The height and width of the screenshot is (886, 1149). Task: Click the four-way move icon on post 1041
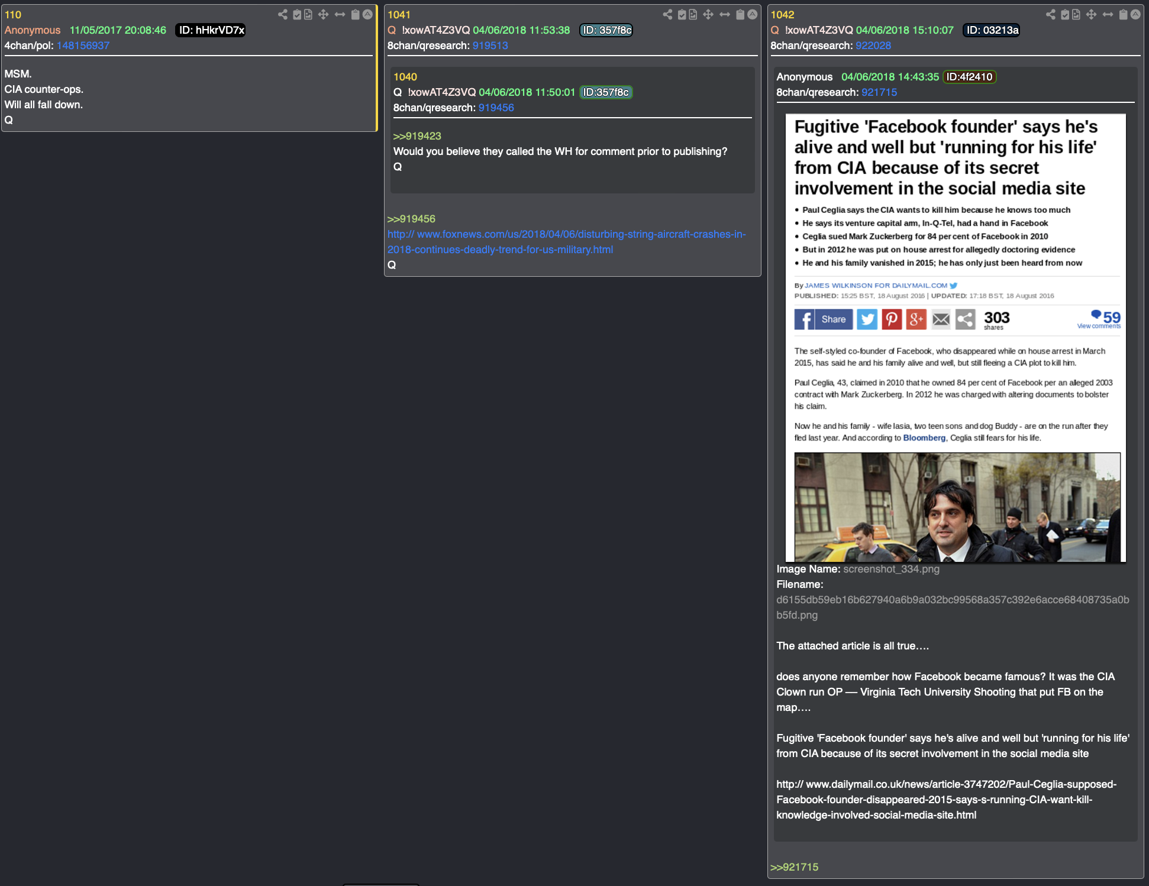tap(708, 14)
